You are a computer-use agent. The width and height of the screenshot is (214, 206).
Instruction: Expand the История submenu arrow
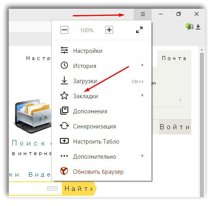click(143, 65)
